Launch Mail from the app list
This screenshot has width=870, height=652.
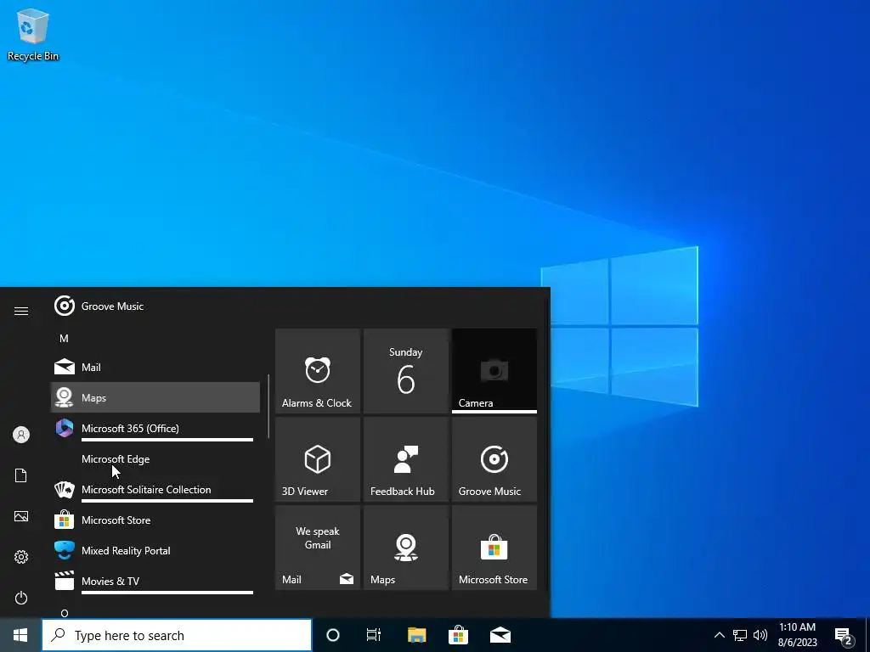155,367
